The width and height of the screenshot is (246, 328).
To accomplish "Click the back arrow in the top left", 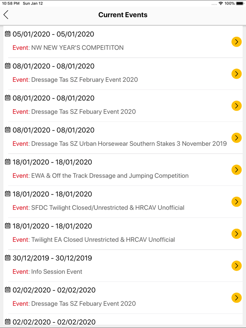I will coord(6,15).
